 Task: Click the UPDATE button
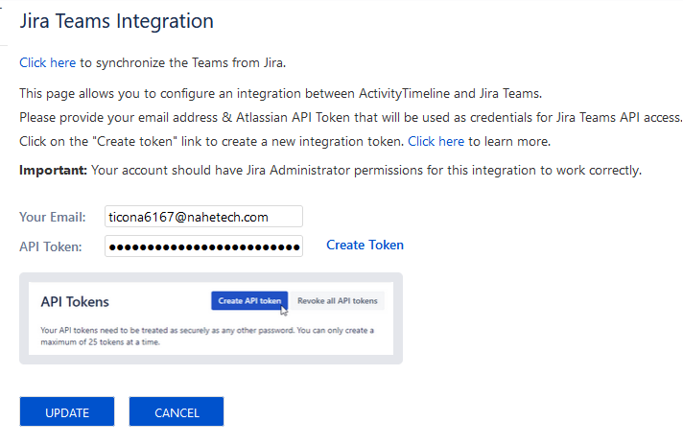pos(67,411)
